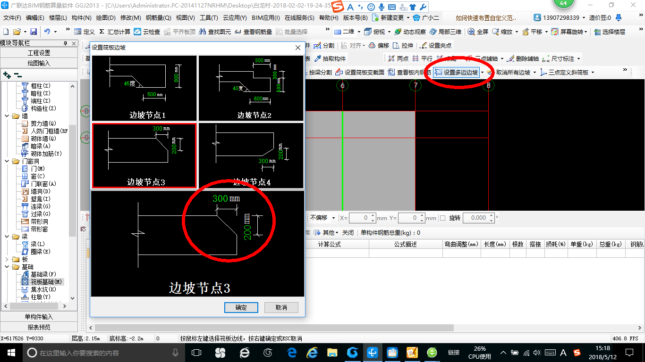Open 缩放 zoom dropdown arrow

(517, 32)
